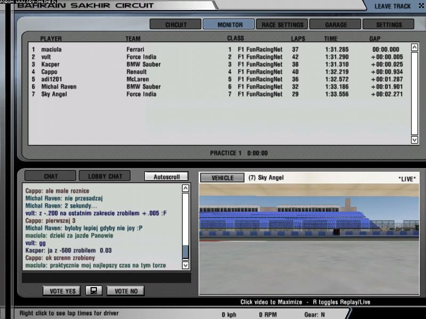The image size is (426, 319).
Task: Click the '0 RPM' readout
Action: click(268, 315)
